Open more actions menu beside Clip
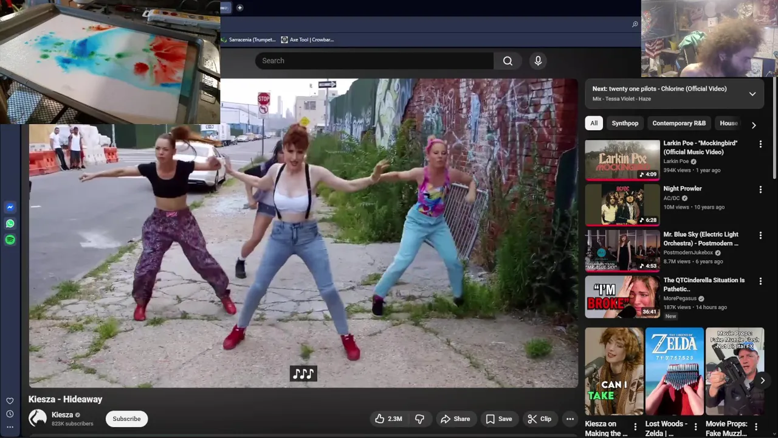This screenshot has height=438, width=778. 570,419
